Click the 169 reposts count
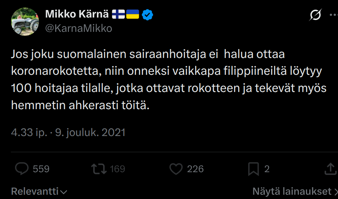Image resolution: width=338 pixels, height=199 pixels. (x=117, y=169)
